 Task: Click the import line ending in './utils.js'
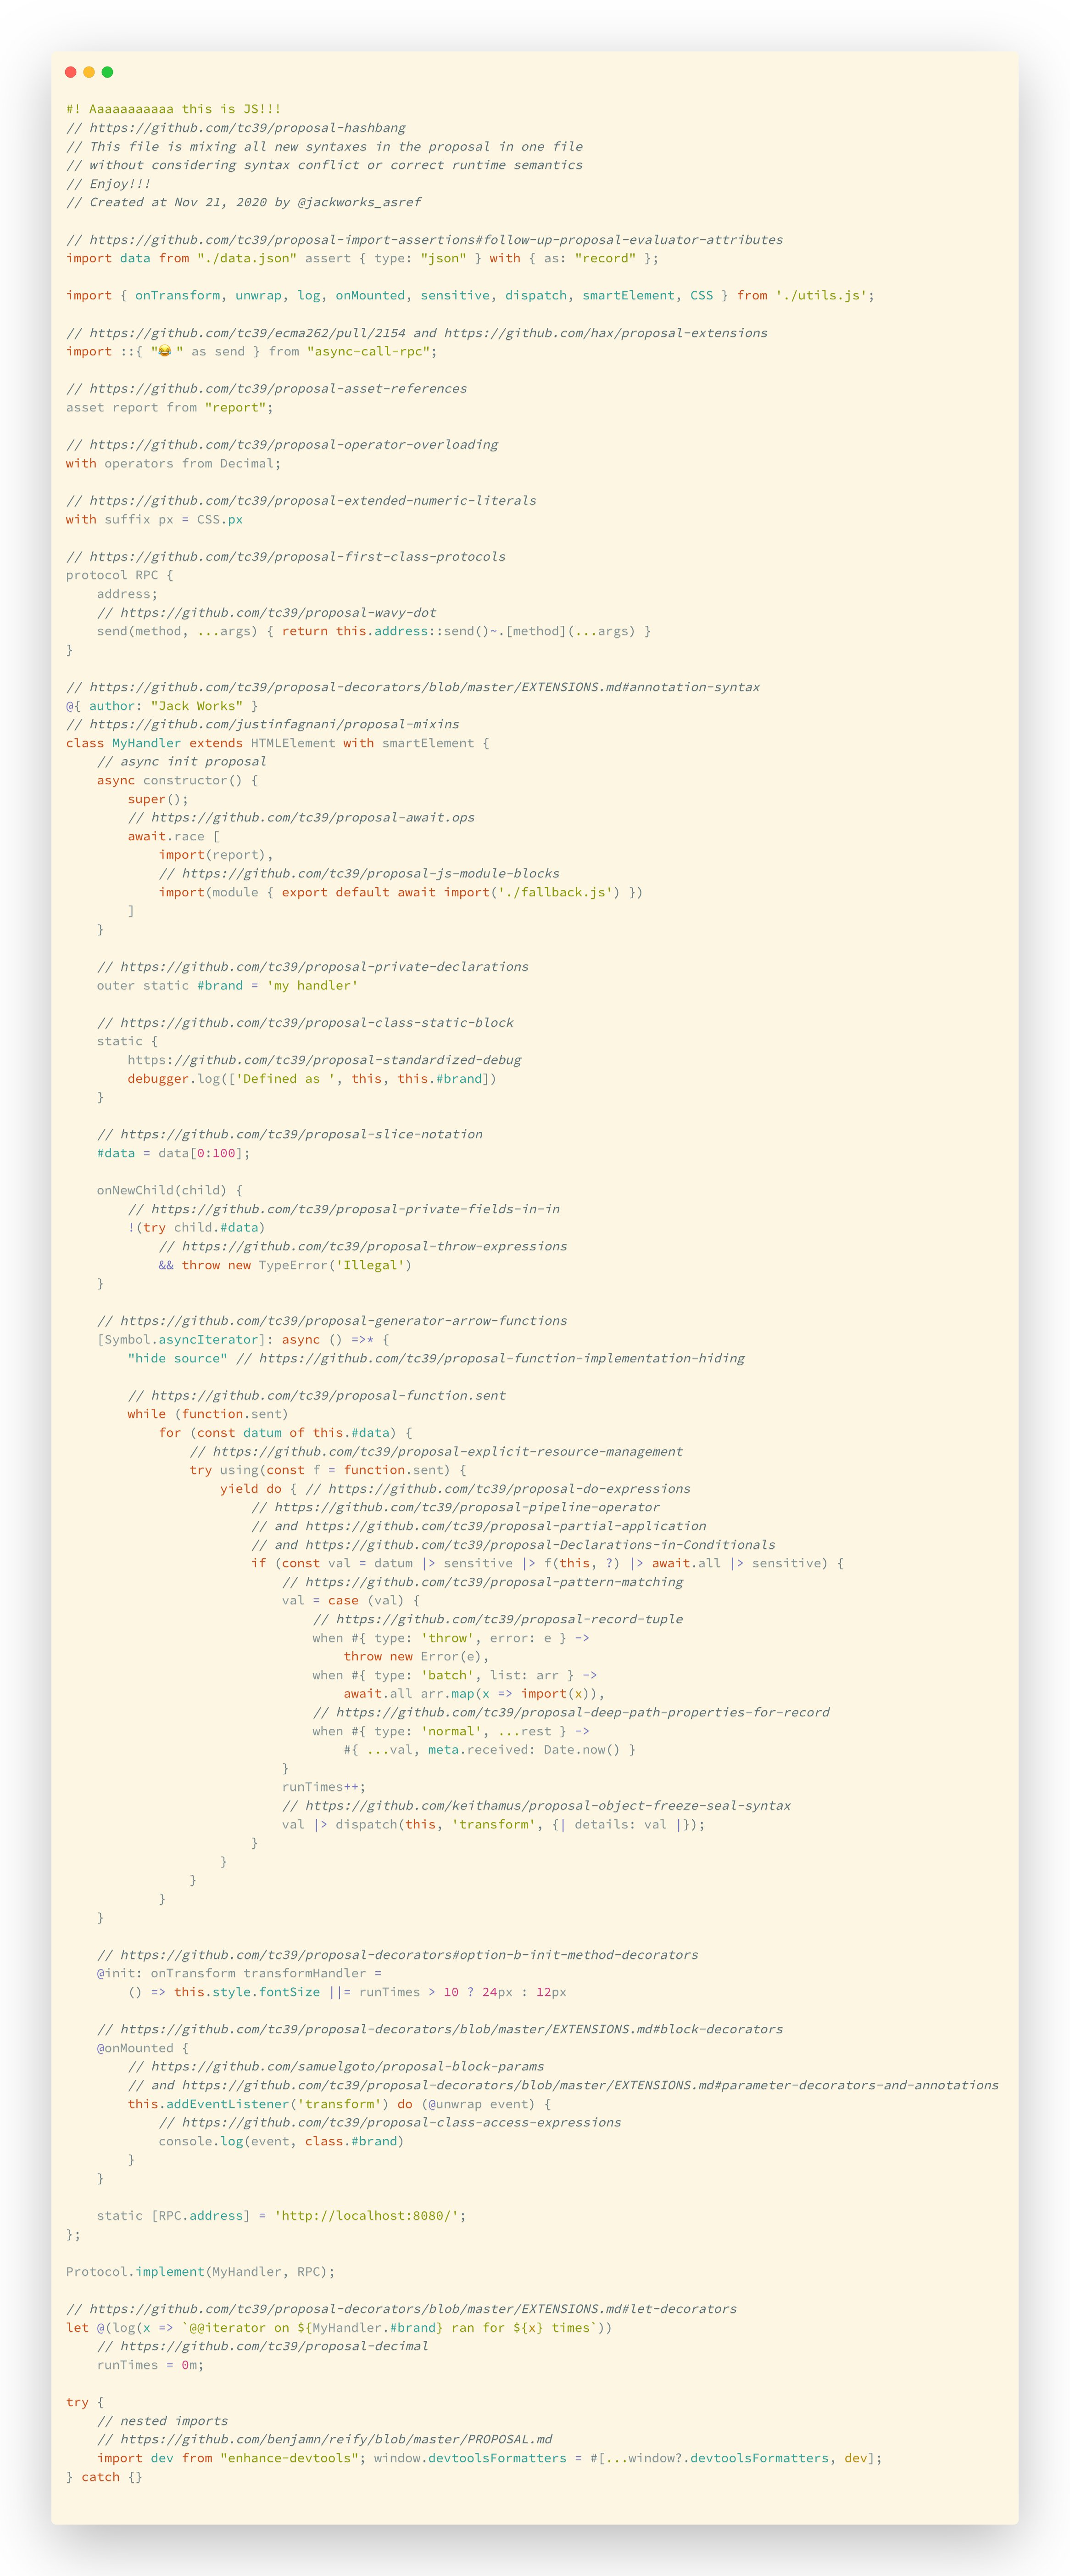pyautogui.click(x=471, y=296)
